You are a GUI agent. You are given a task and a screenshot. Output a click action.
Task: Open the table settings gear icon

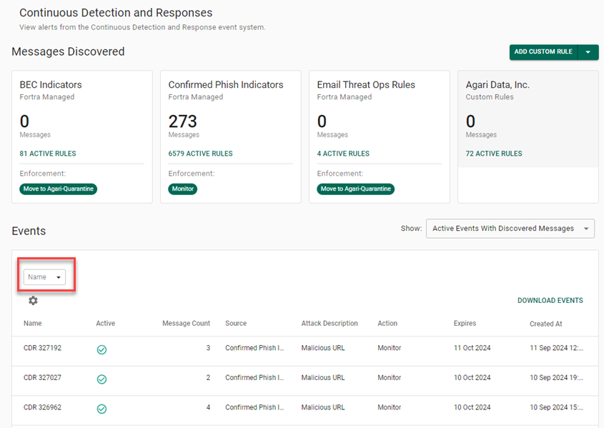(32, 301)
